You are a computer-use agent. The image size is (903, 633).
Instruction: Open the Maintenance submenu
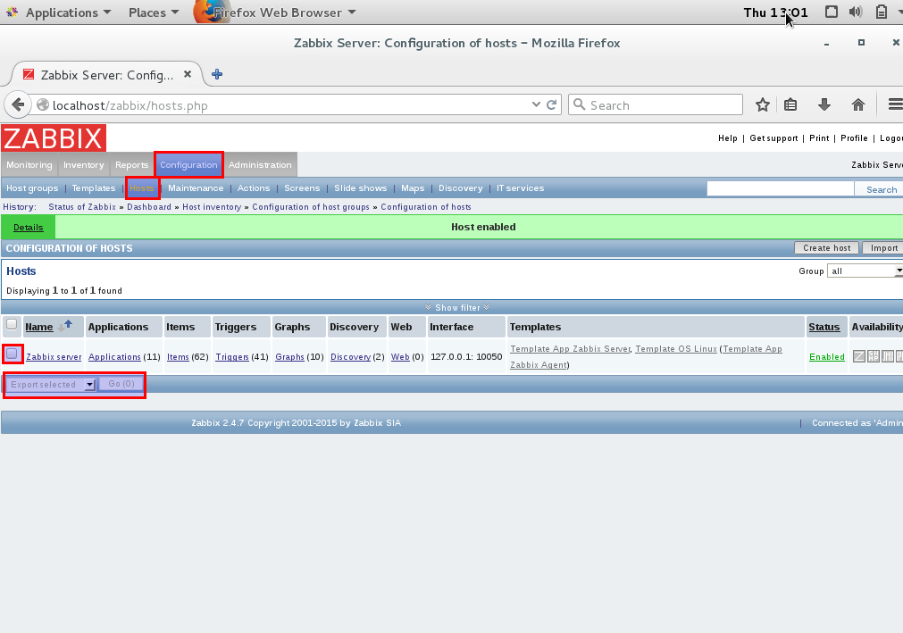[x=196, y=188]
